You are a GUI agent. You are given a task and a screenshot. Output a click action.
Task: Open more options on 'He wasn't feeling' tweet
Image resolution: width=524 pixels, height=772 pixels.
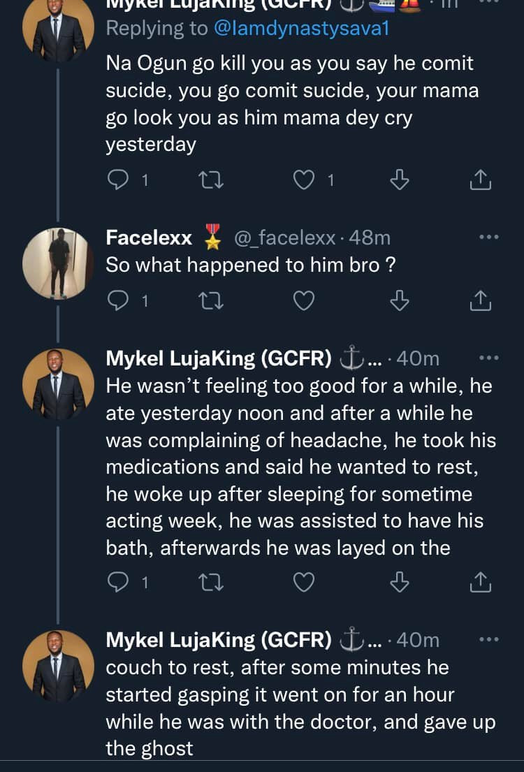(488, 358)
